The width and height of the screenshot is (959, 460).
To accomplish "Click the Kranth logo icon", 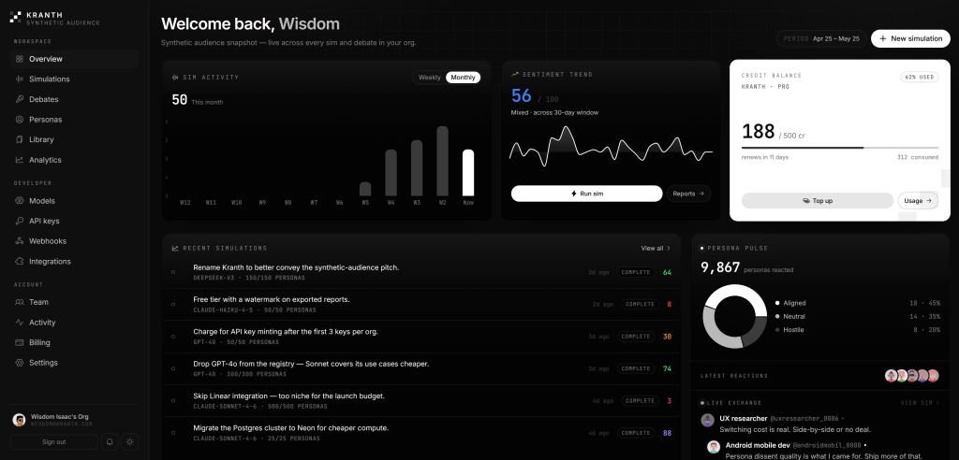I will [15, 17].
